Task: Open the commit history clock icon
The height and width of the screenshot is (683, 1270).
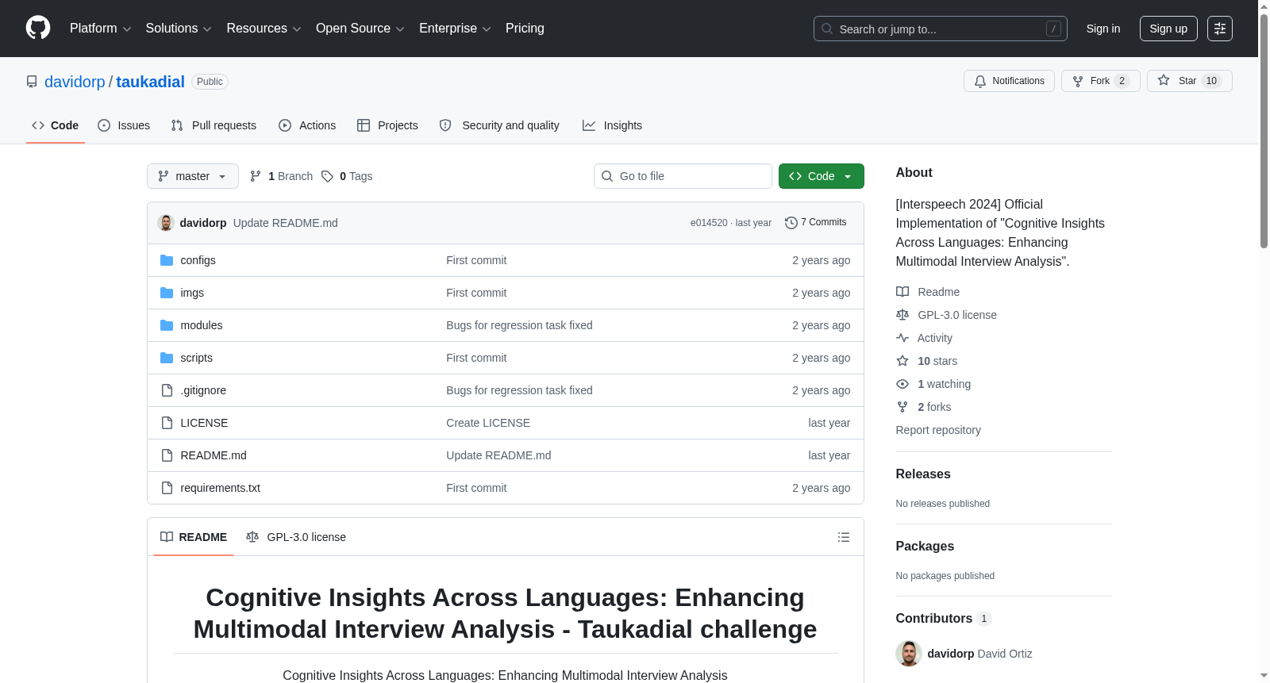Action: [x=791, y=223]
